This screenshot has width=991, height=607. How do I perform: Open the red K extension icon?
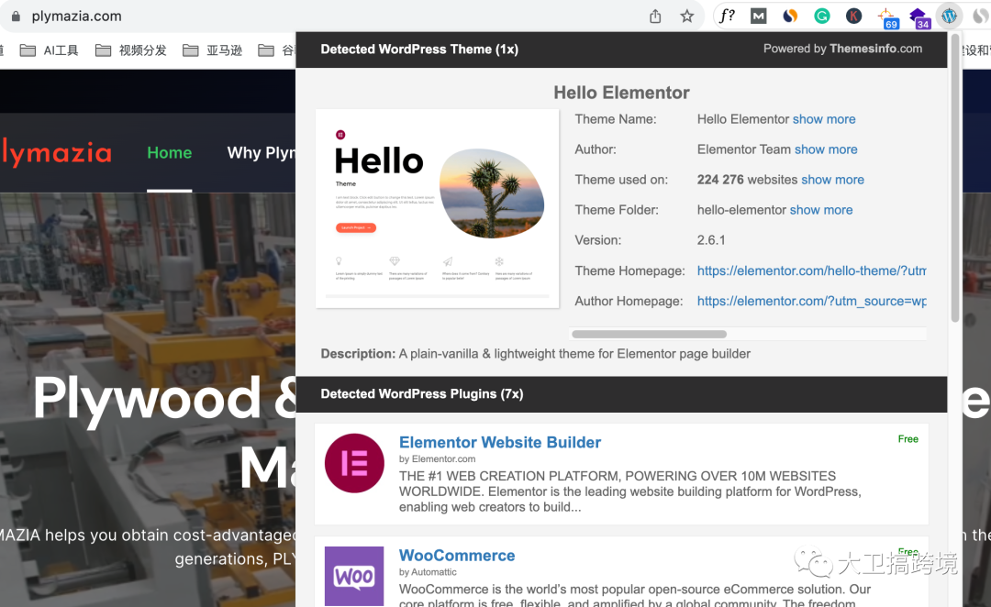pos(854,17)
